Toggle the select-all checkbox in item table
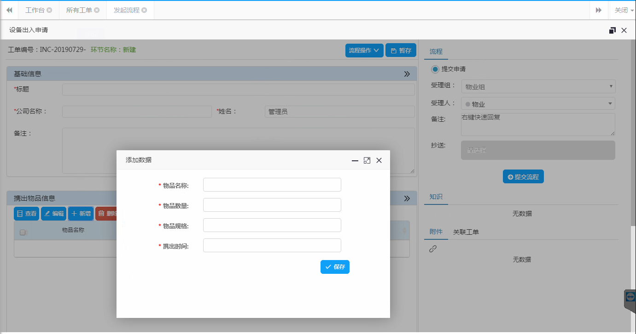This screenshot has width=636, height=334. coord(22,232)
